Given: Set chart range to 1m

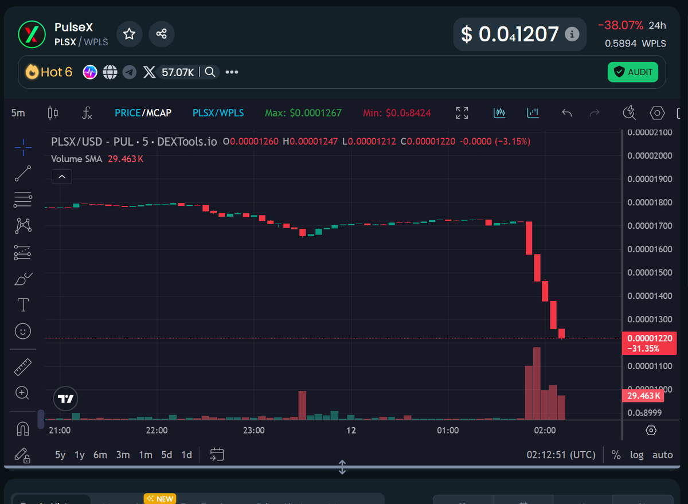Looking at the screenshot, I should [146, 455].
